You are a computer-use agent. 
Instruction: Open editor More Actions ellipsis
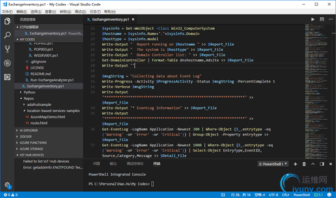(x=331, y=19)
